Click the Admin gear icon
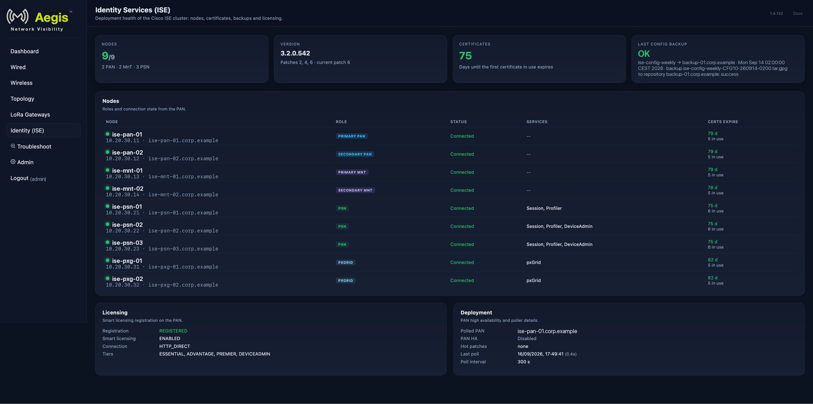This screenshot has height=404, width=813. [x=13, y=162]
